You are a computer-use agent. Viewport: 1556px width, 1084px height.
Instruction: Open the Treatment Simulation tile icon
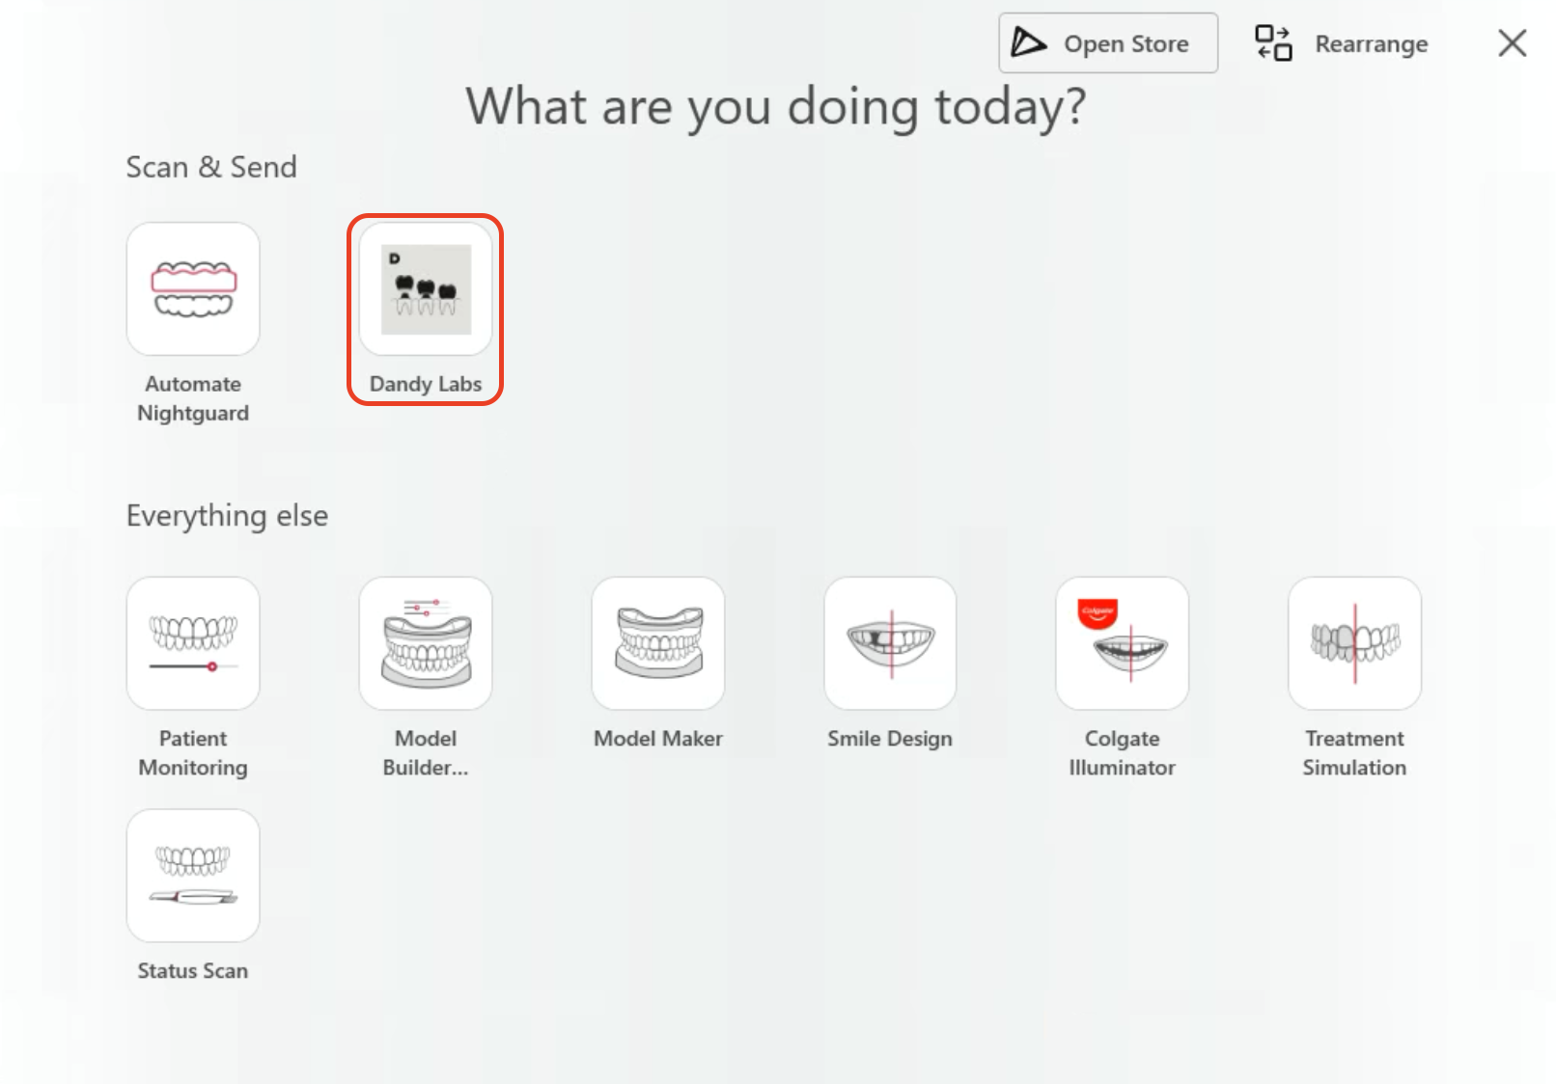[x=1354, y=643]
